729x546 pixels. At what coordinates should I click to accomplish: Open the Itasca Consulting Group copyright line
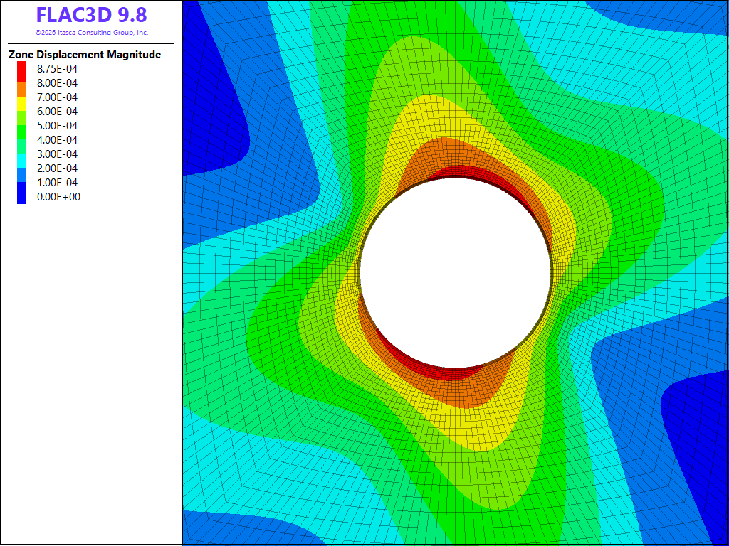point(92,33)
